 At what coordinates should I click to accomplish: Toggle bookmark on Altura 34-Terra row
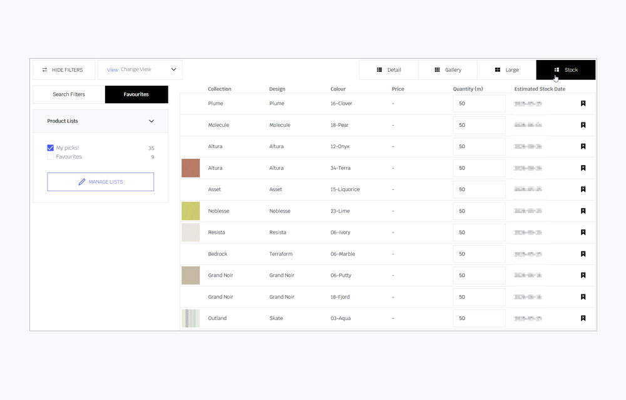point(583,168)
